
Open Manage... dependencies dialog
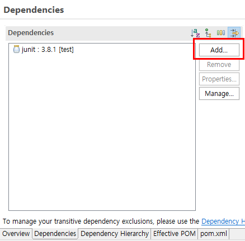(x=219, y=94)
